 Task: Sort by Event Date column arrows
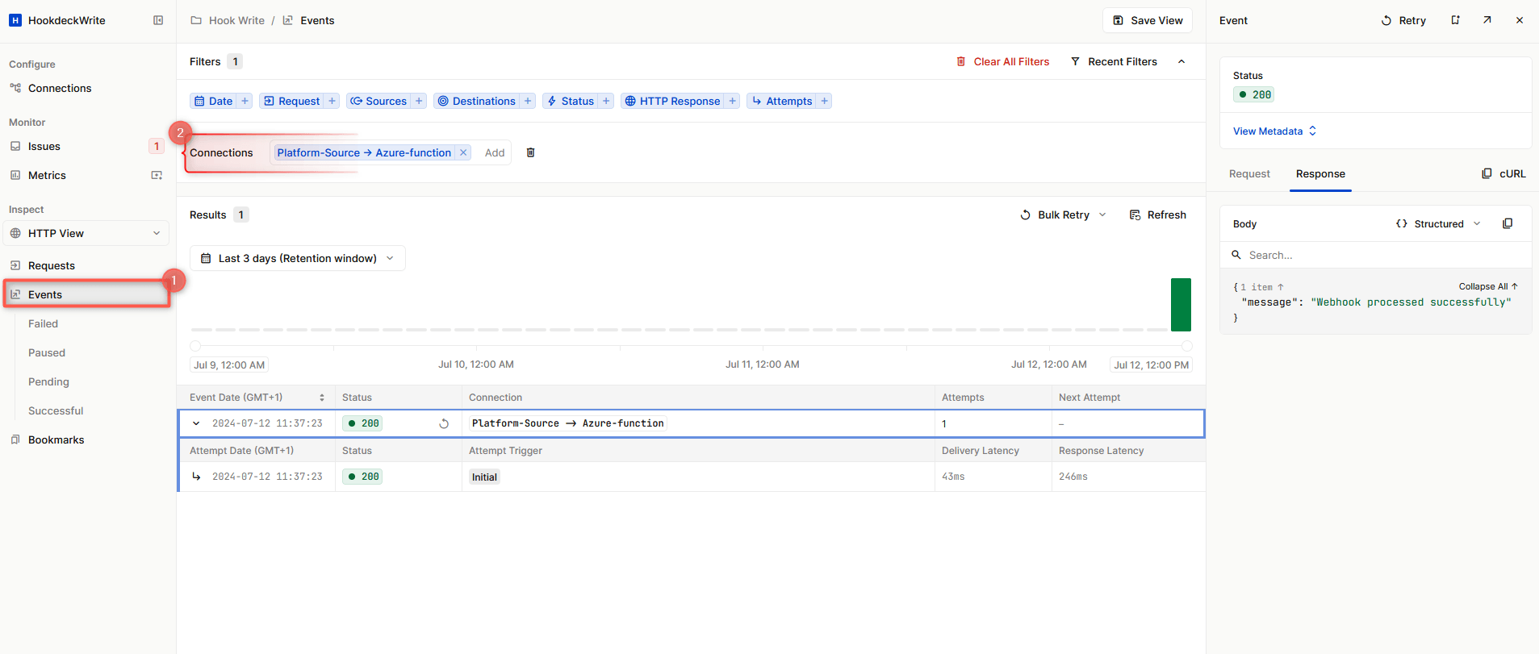pos(321,398)
